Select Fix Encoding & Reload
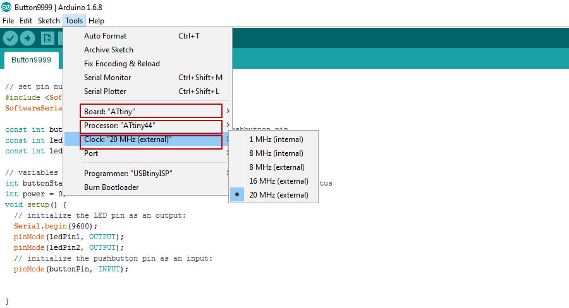The width and height of the screenshot is (569, 308). (148, 63)
